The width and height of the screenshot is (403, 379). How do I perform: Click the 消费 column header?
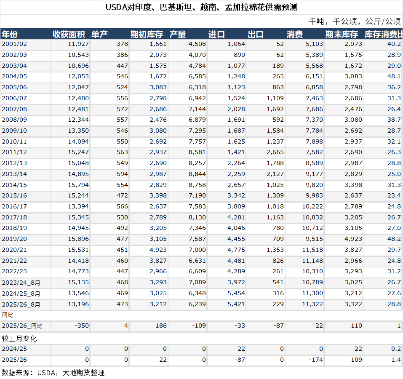coord(295,34)
